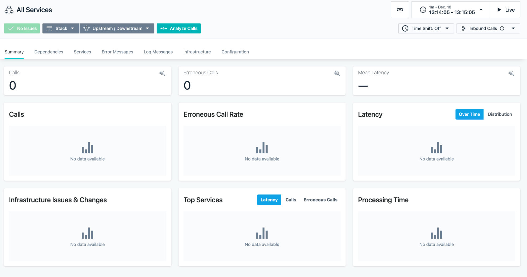Click the magnifier icon in Calls card

162,73
